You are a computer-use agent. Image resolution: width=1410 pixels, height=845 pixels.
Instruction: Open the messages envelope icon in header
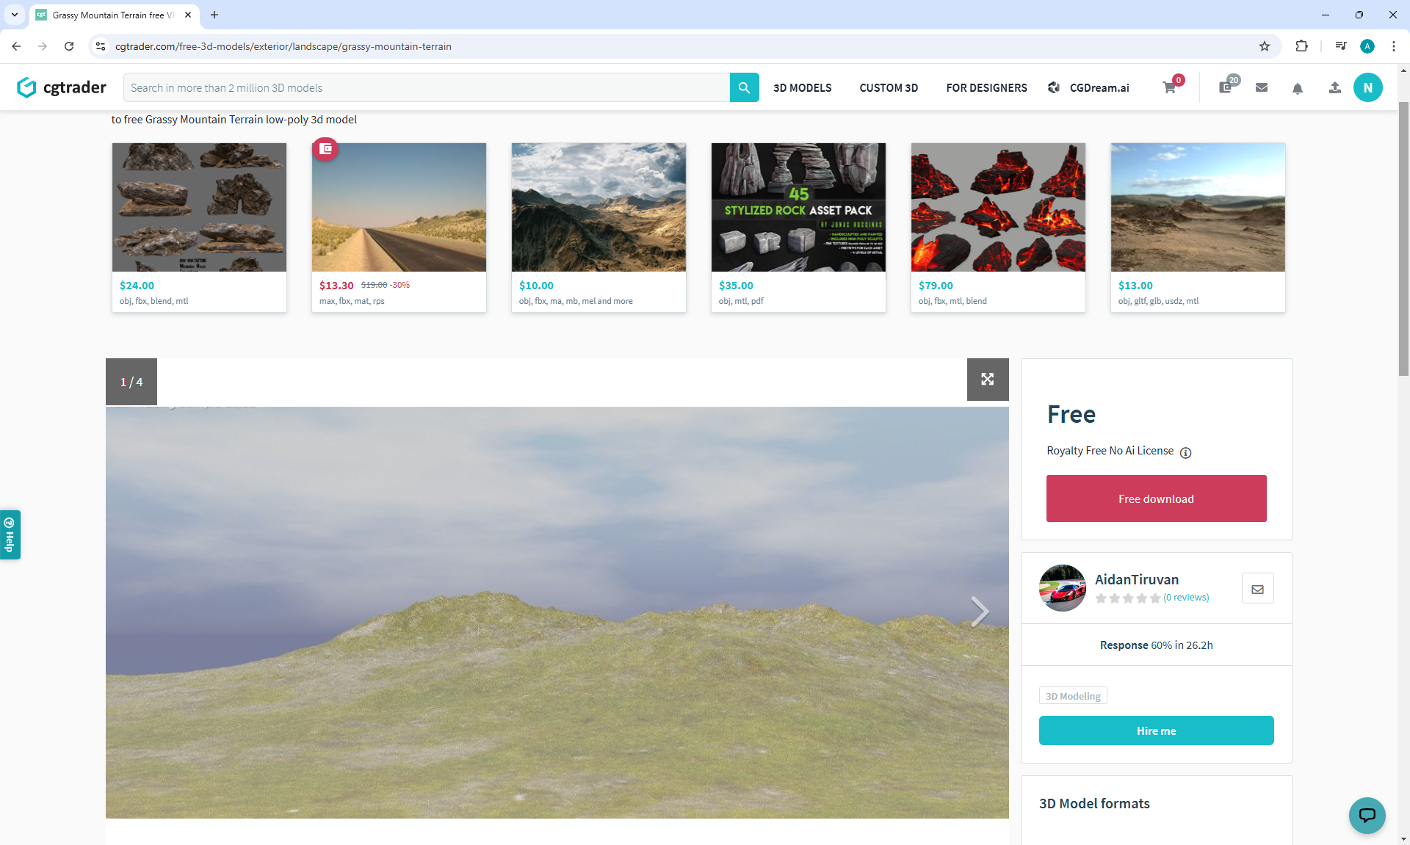1262,87
